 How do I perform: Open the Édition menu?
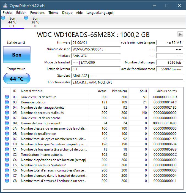pyautogui.click(x=21, y=13)
